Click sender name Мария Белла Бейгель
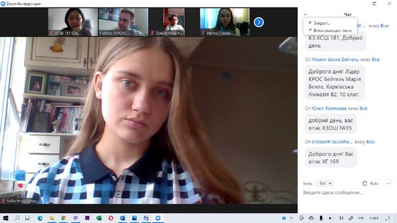Screen dimensions: 397x223 335,59
